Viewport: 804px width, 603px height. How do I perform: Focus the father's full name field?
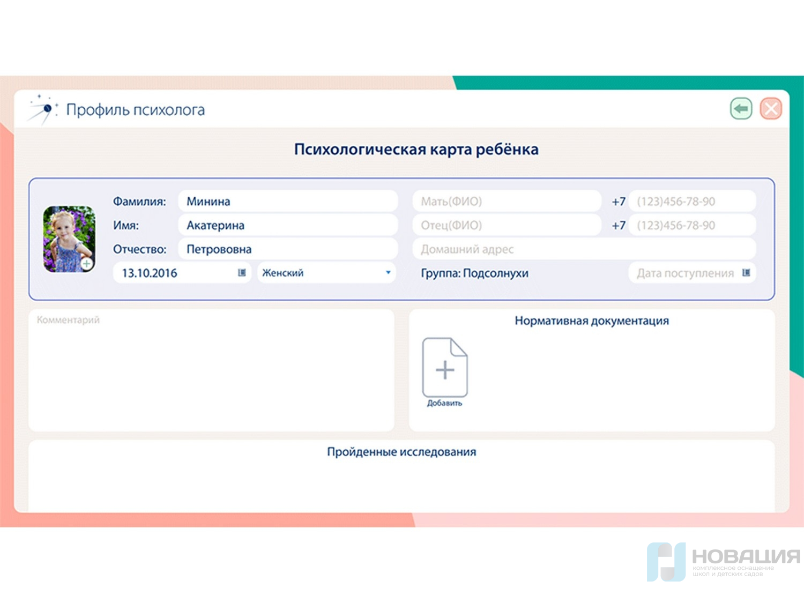[506, 225]
